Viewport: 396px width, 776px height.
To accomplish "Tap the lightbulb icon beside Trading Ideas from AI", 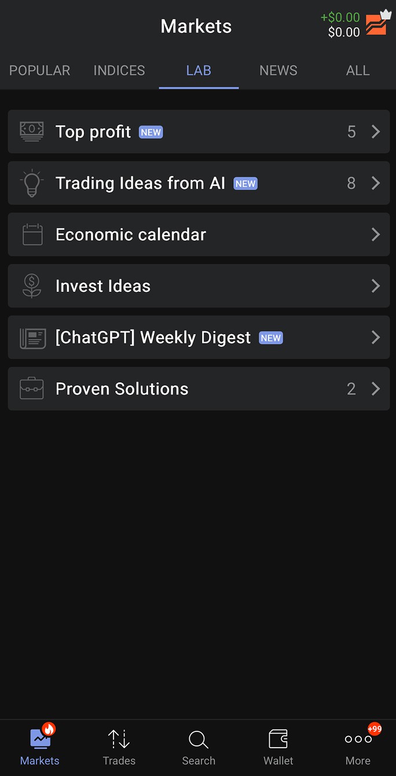I will pos(31,183).
